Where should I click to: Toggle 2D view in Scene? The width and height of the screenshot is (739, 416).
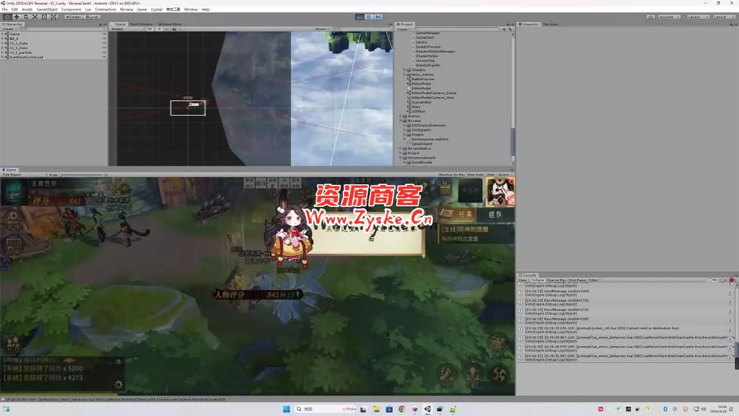[150, 29]
